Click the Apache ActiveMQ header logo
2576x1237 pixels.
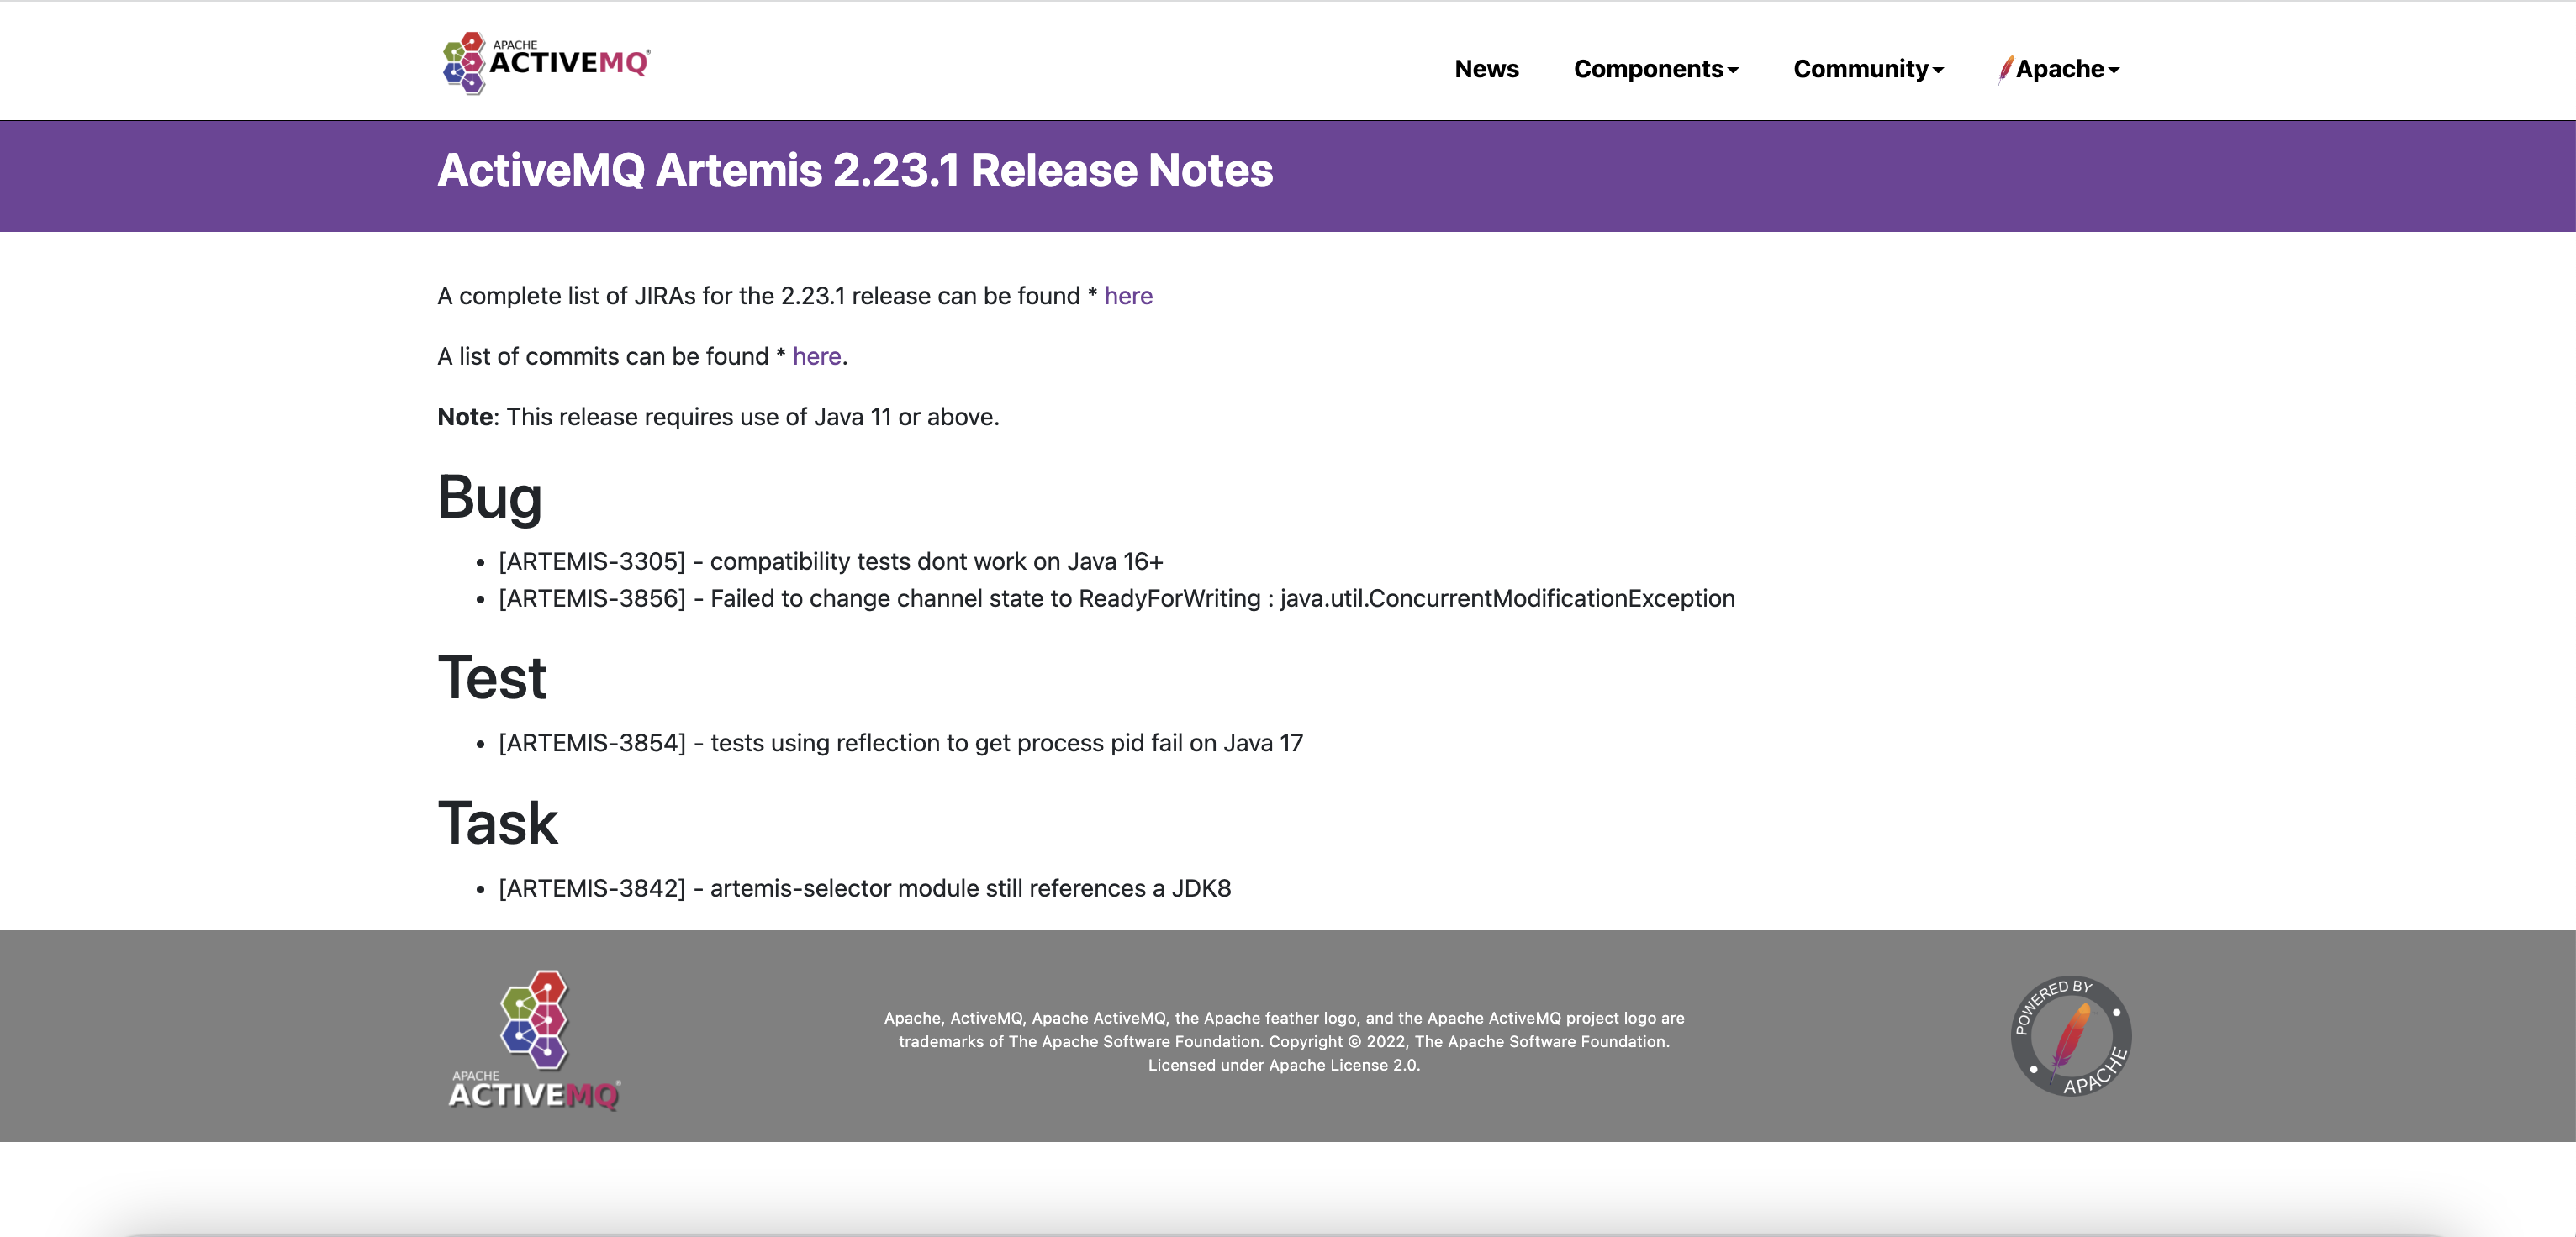tap(546, 62)
